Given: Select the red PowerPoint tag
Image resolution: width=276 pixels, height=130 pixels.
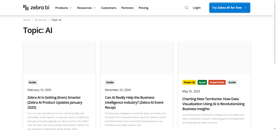Looking at the screenshot, I should pos(217,82).
